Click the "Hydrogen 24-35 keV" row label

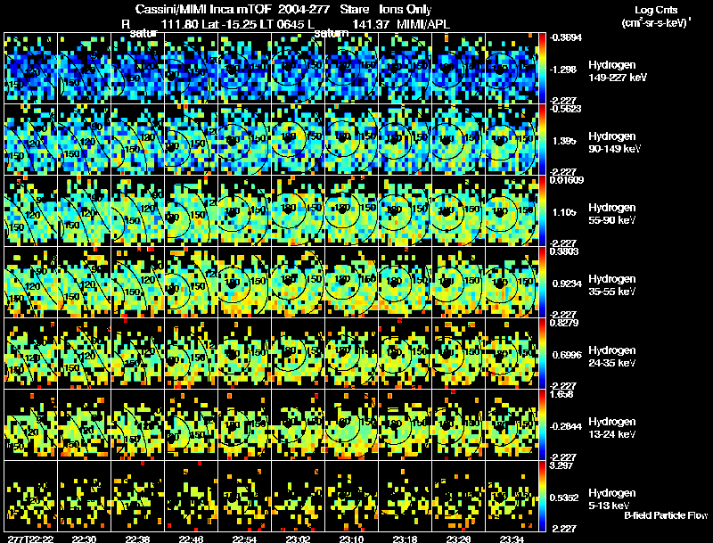[x=611, y=357]
